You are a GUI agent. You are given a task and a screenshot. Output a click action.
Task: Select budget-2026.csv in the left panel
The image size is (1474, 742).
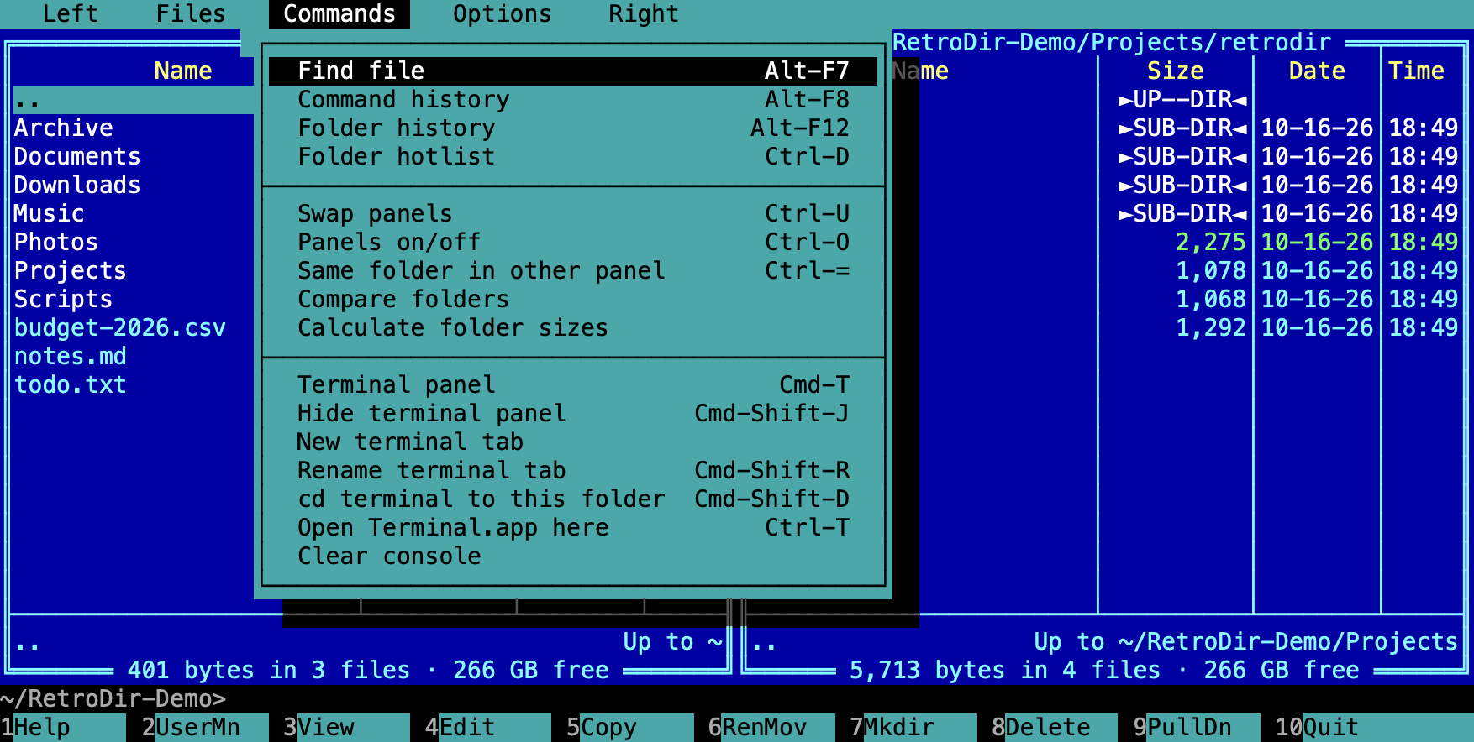[134, 328]
